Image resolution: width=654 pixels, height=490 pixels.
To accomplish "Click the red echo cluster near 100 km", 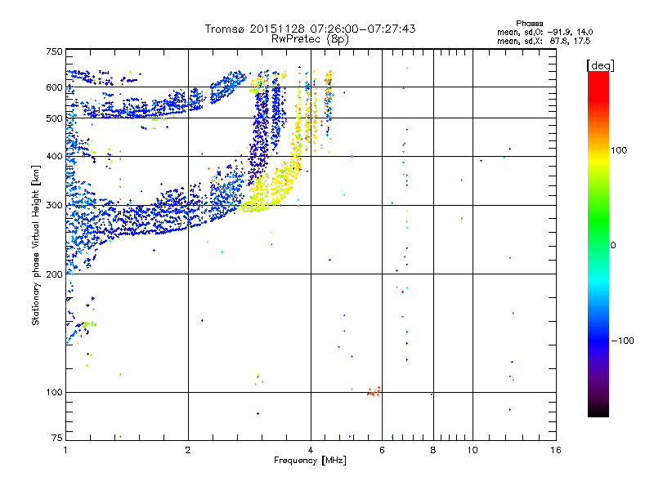I will click(374, 392).
